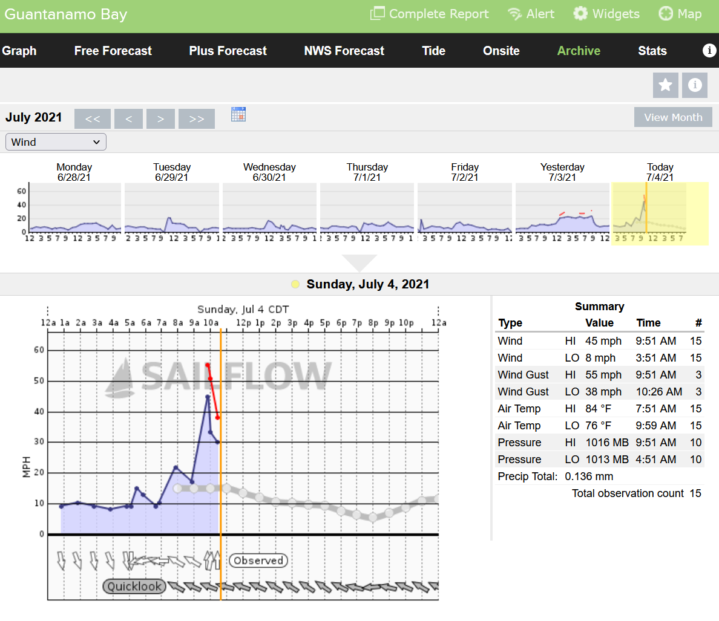Click Wind Gust HI 55 mph value
Image resolution: width=719 pixels, height=621 pixels.
(603, 375)
